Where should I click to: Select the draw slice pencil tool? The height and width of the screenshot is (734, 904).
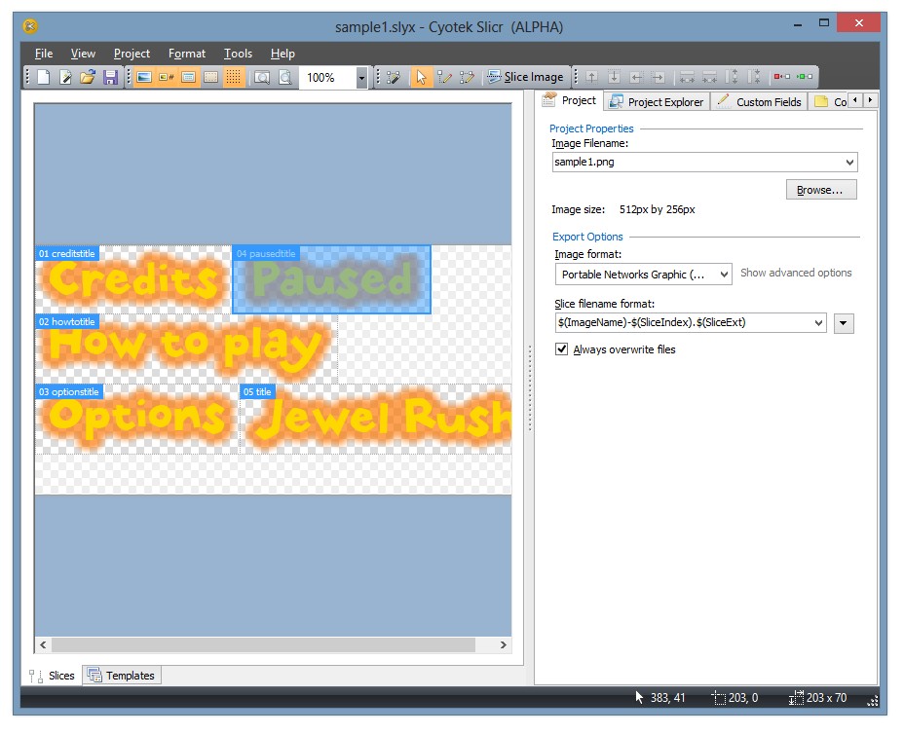(x=444, y=77)
